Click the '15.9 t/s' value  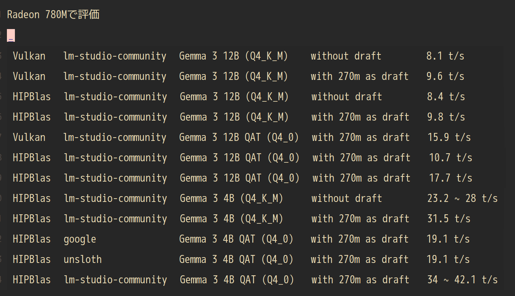[x=449, y=137]
